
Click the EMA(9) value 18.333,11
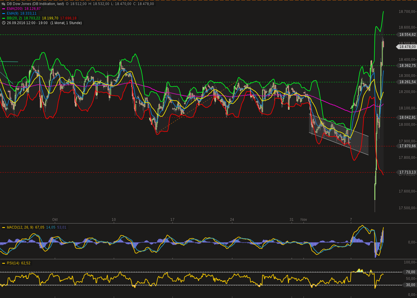tap(28, 13)
